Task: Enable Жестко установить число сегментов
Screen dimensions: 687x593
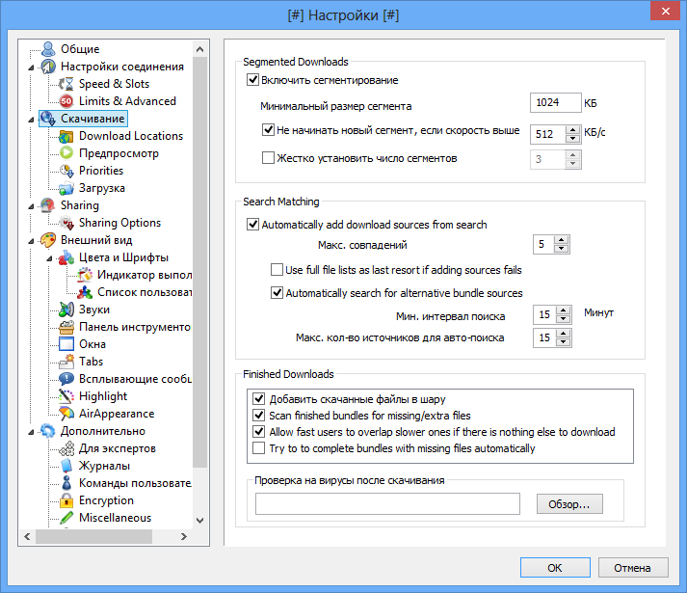Action: (x=268, y=158)
